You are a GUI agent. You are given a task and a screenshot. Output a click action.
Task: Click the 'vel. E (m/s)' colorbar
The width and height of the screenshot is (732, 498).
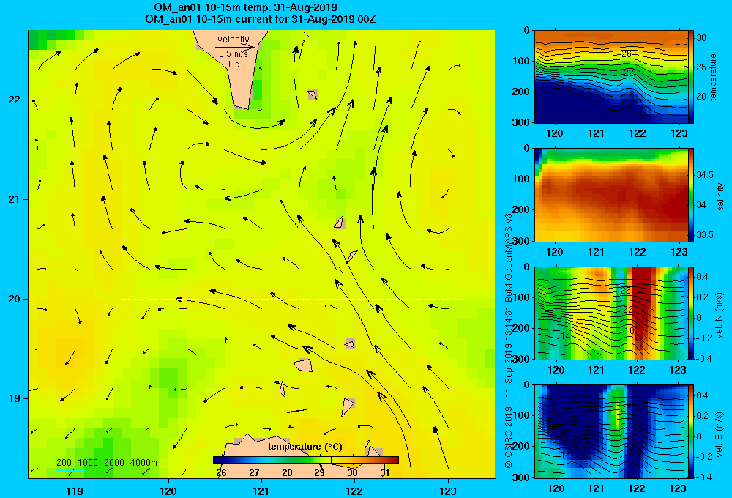coord(691,431)
